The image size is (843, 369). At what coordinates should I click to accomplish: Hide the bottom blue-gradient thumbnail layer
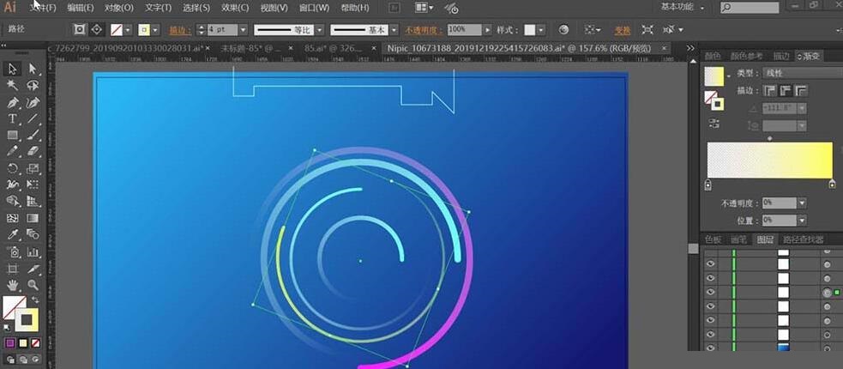711,348
